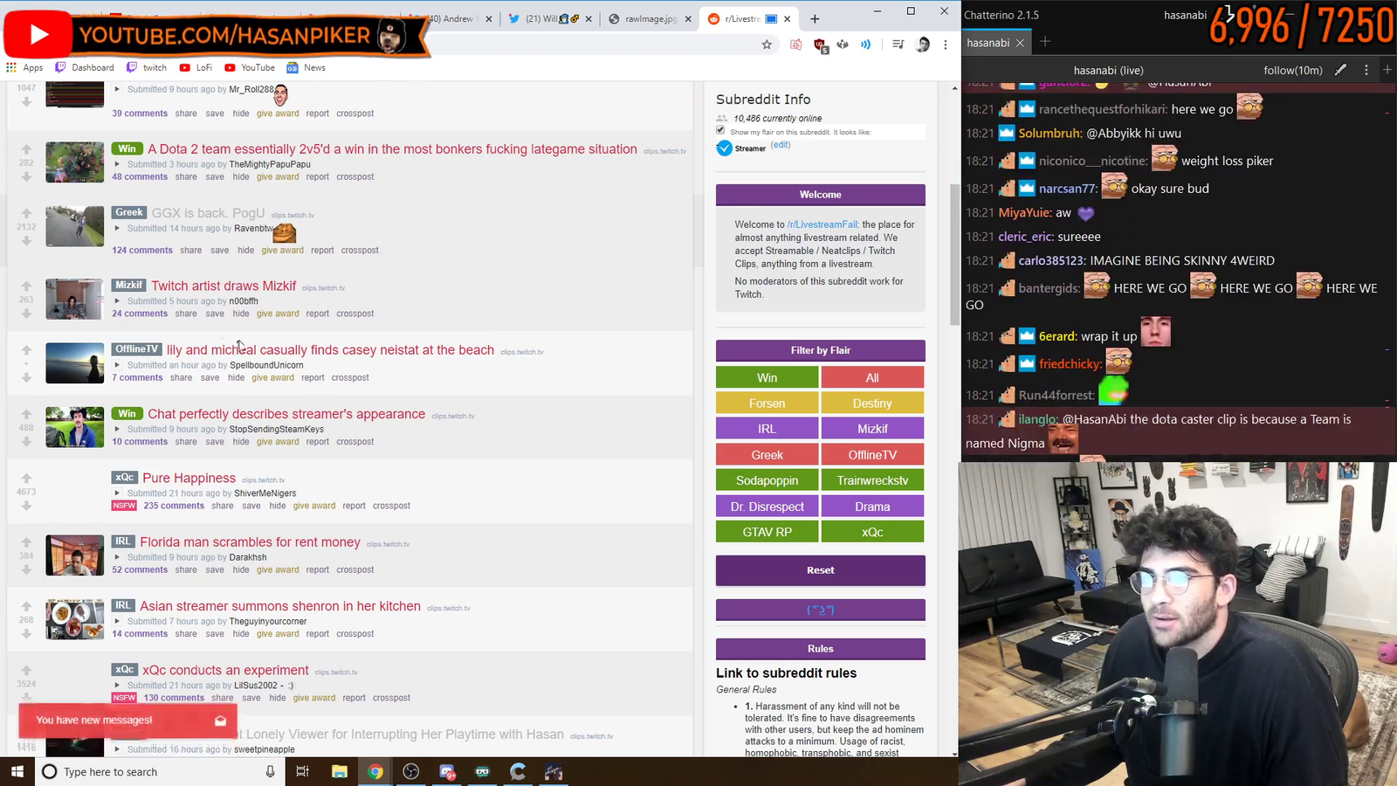1397x786 pixels.
Task: Downvote the Chat perfectly describes streamer's appearance post
Action: coord(26,442)
